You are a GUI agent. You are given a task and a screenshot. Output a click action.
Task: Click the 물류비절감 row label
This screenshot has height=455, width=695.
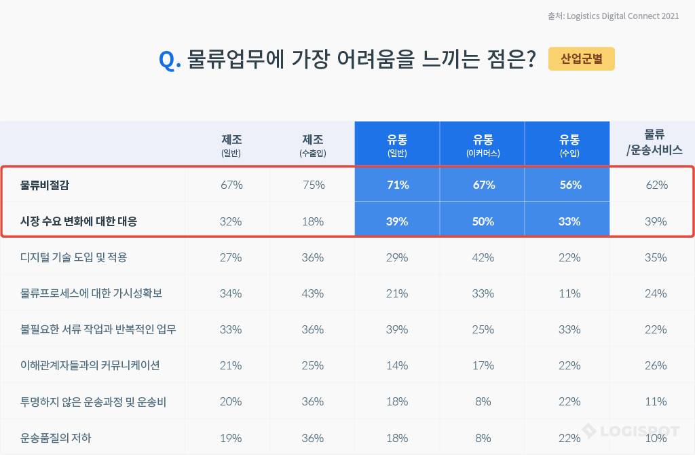coord(49,185)
